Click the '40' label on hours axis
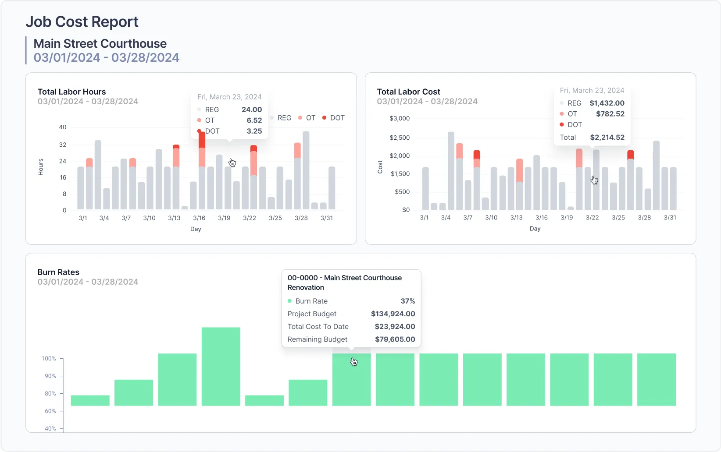Viewport: 721px width, 452px height. [x=63, y=127]
